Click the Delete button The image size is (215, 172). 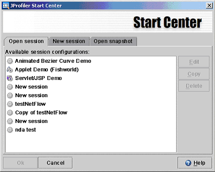pos(194,86)
